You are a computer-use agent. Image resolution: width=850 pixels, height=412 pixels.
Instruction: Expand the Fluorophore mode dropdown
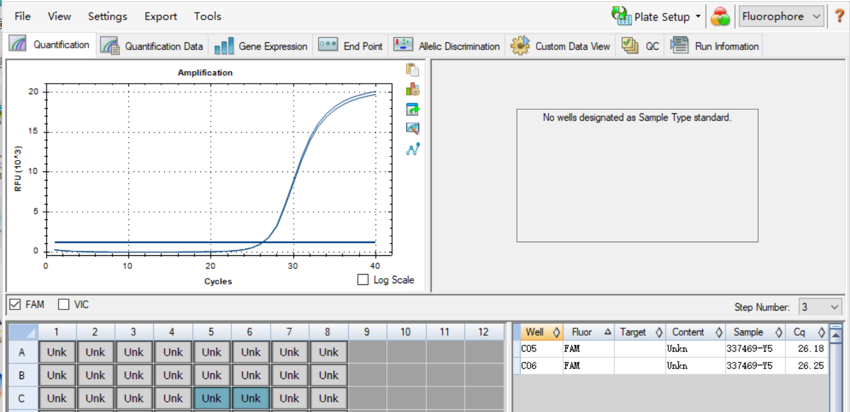782,17
